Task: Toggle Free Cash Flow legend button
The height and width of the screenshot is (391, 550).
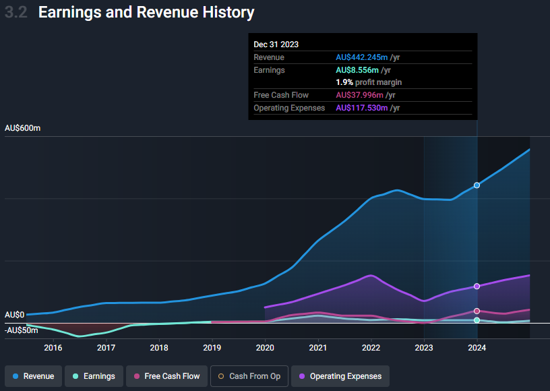Action: (x=166, y=376)
